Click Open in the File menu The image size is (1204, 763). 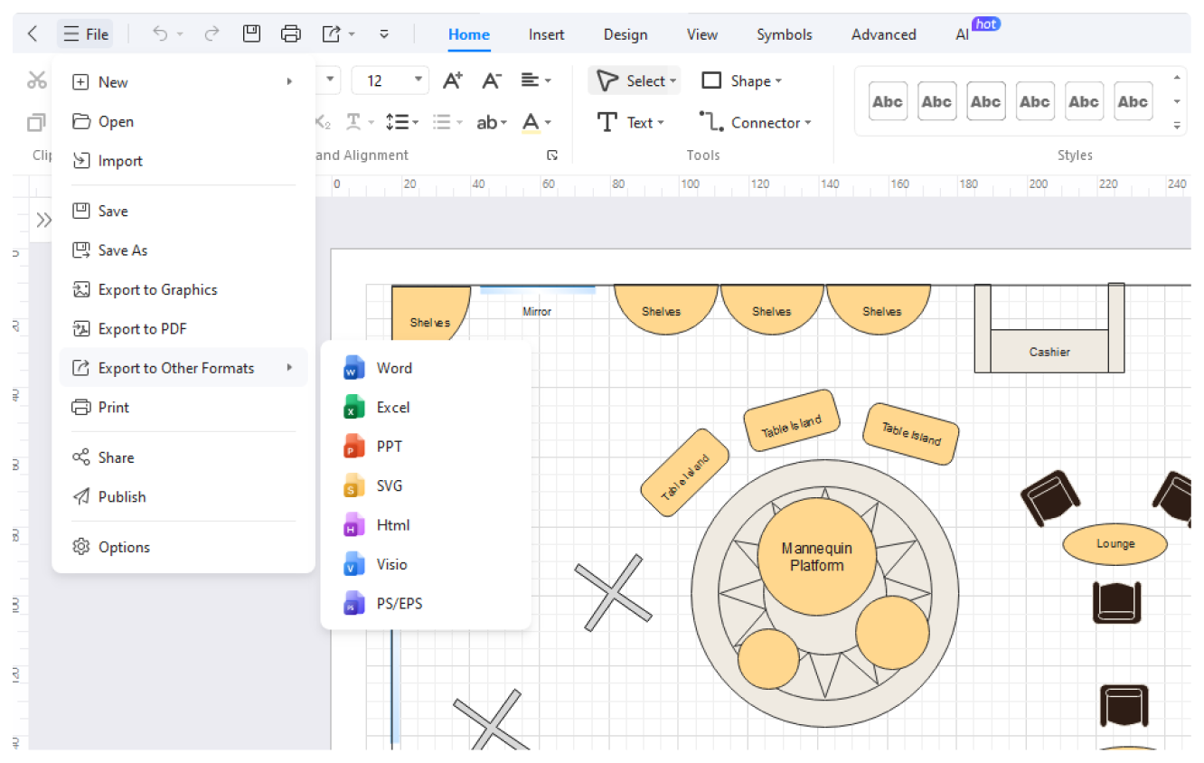click(x=183, y=121)
